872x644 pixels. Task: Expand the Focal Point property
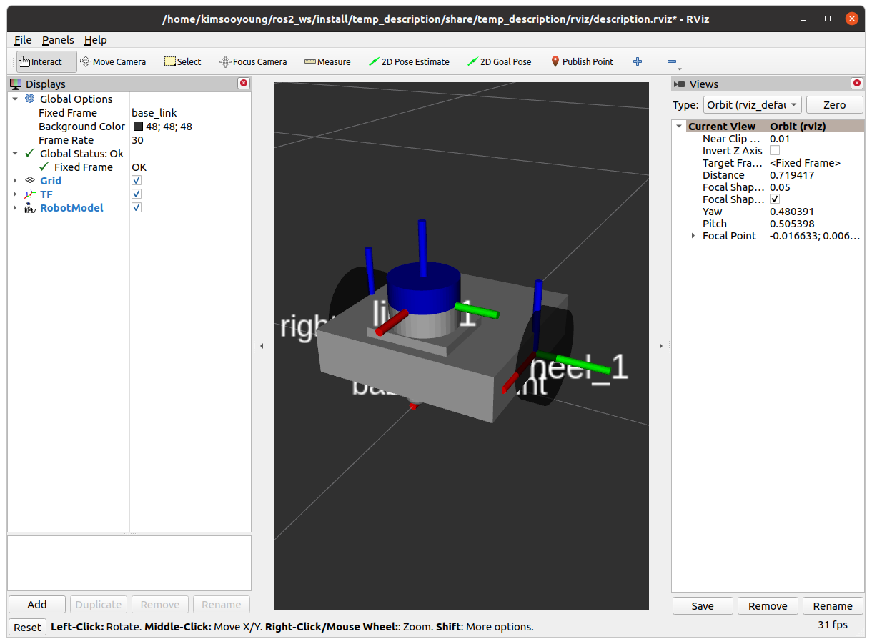coord(693,236)
